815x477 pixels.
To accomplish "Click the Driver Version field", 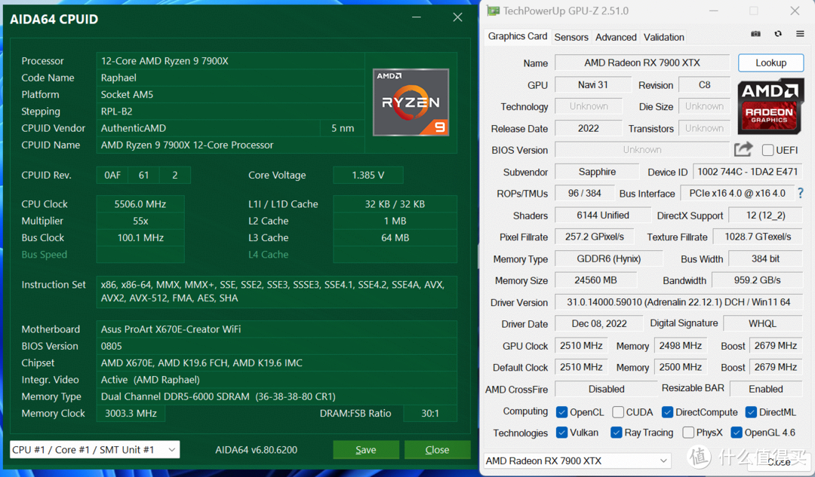I will [x=678, y=302].
